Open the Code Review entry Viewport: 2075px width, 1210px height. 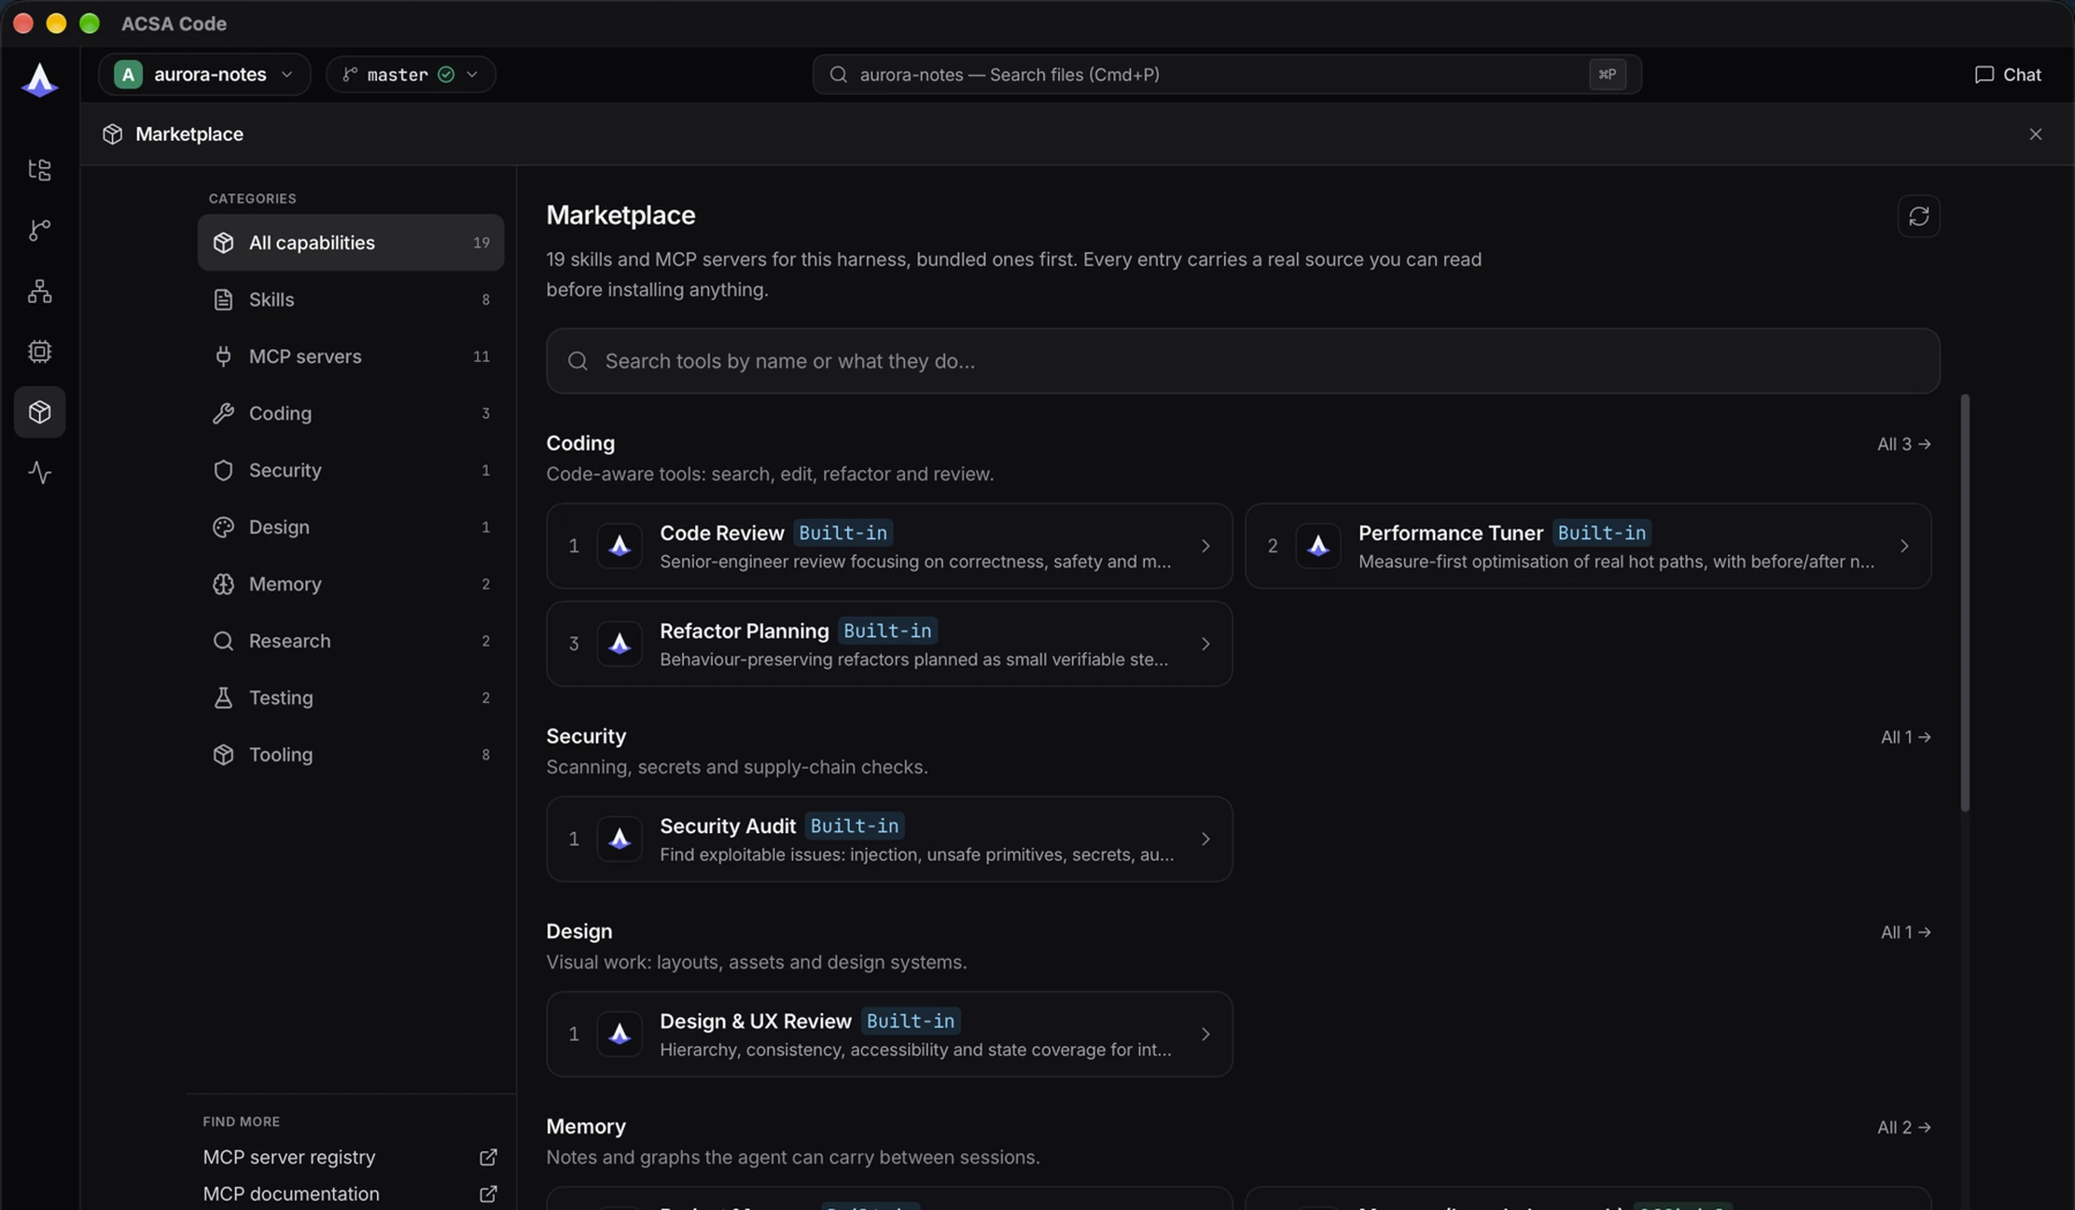pos(889,546)
